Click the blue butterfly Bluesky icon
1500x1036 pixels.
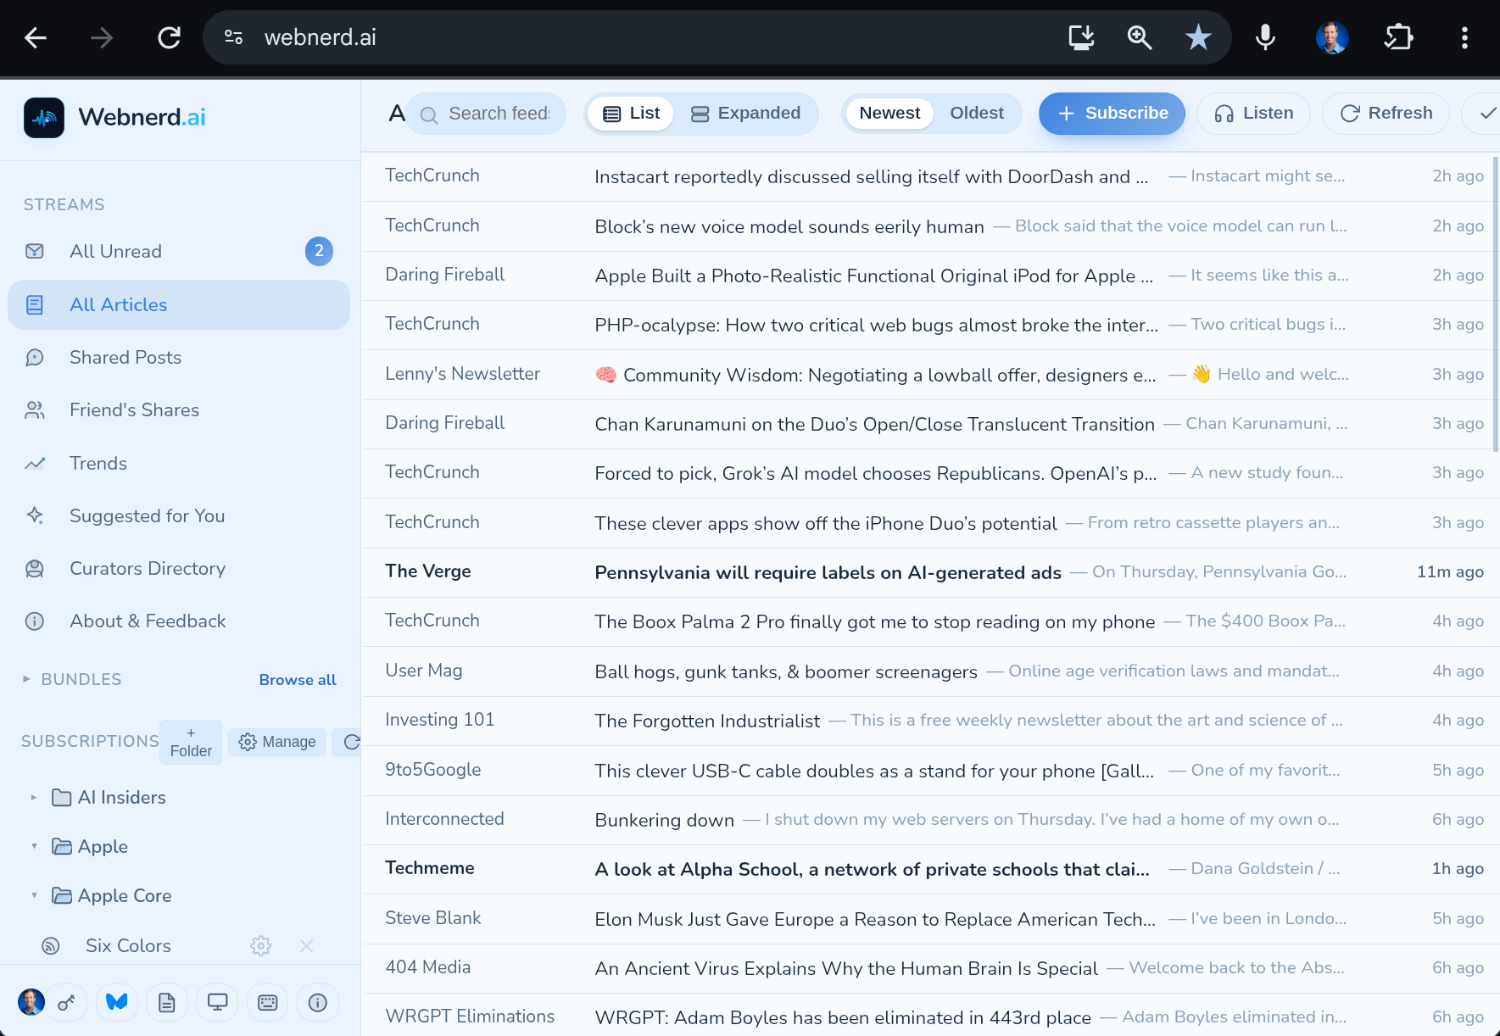(x=117, y=1003)
